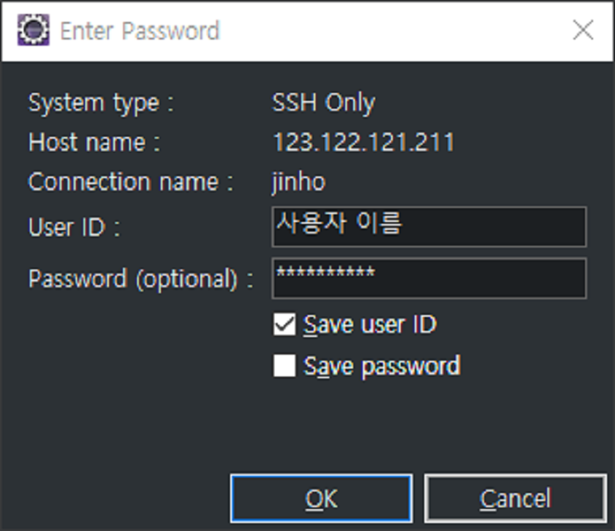
Task: Uncheck the Save user ID checkbox
Action: [285, 325]
